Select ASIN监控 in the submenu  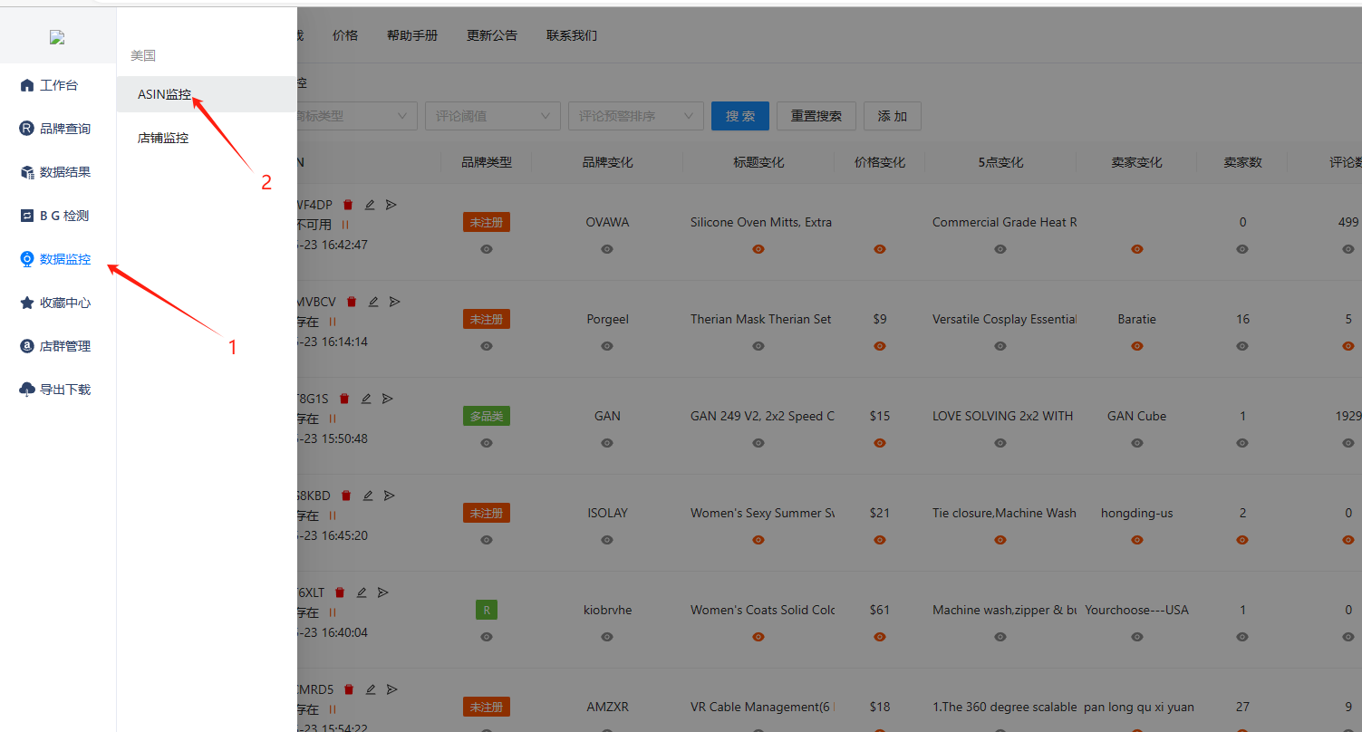pyautogui.click(x=164, y=94)
